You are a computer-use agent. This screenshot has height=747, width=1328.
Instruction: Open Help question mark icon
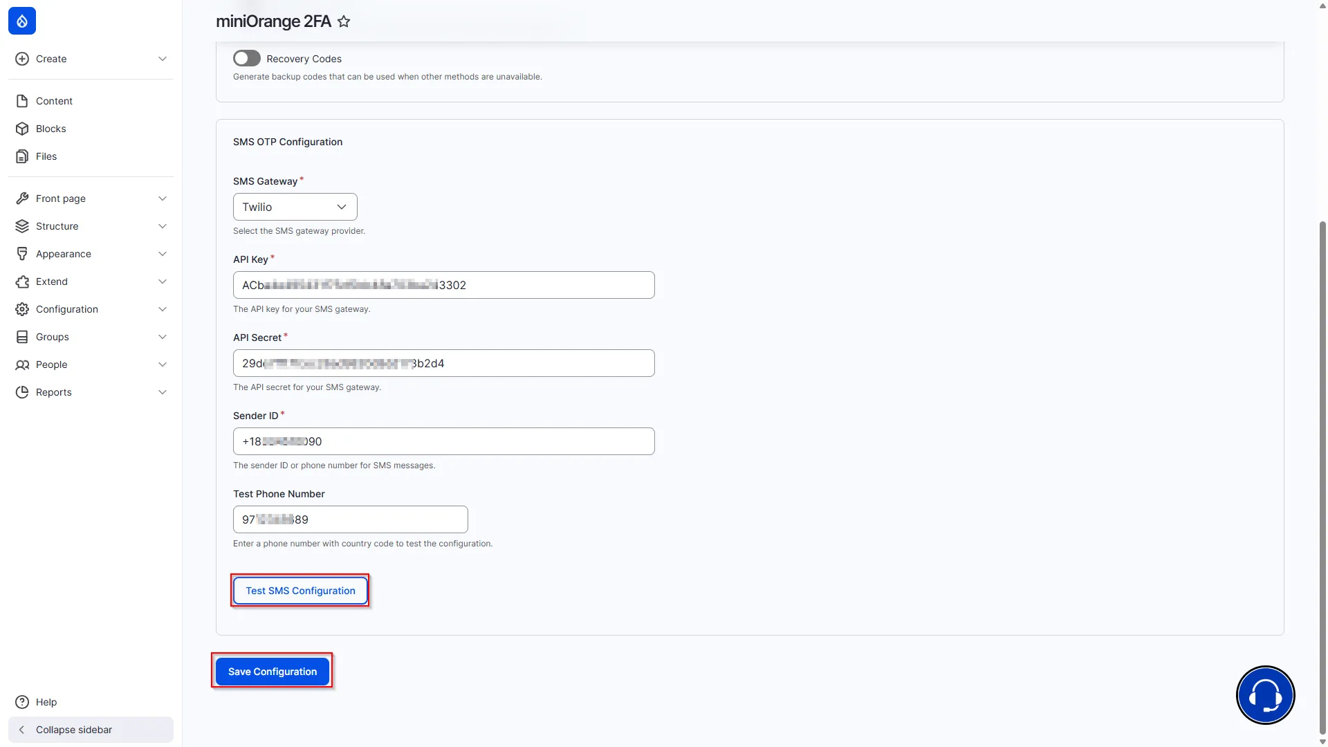22,702
